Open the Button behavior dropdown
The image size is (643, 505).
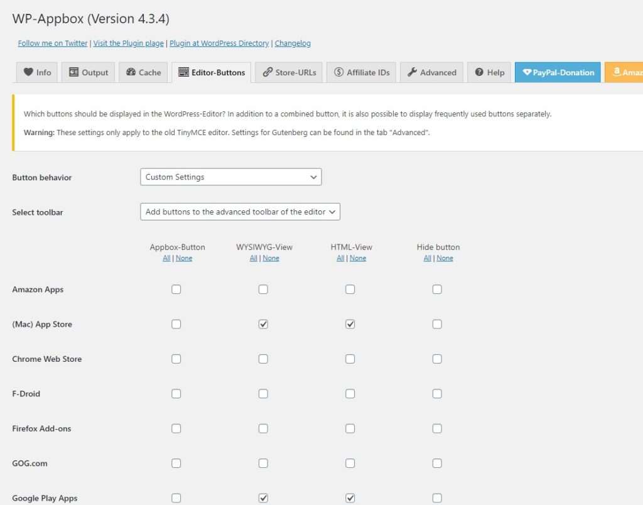tap(231, 176)
